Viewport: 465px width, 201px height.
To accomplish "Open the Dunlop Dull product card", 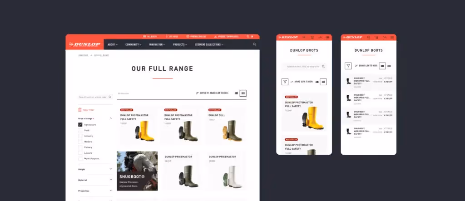I will click(225, 125).
